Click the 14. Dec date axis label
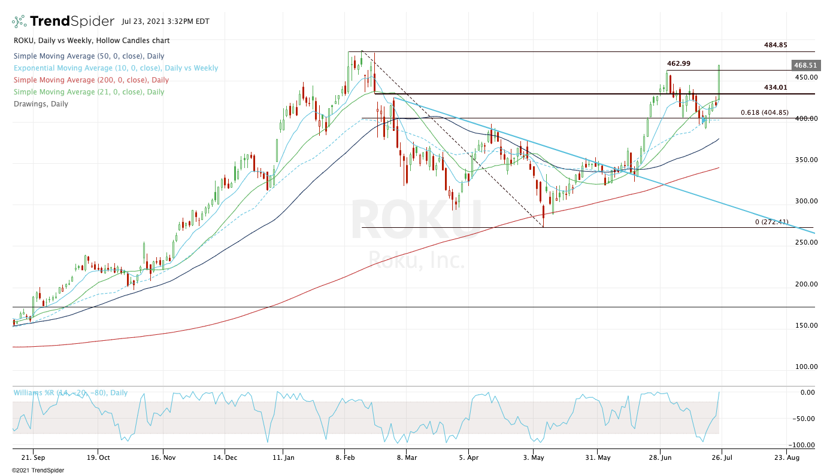This screenshot has height=476, width=833. pos(224,457)
